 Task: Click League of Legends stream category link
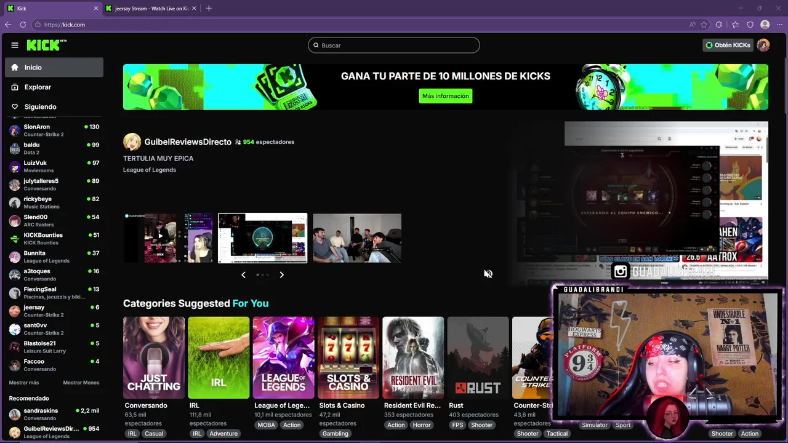pos(150,170)
